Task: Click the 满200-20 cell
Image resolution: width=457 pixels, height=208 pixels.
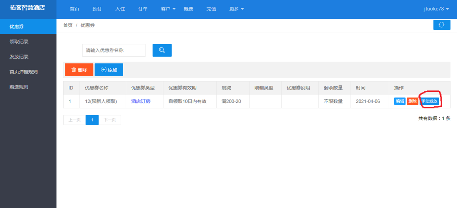Action: tap(233, 101)
